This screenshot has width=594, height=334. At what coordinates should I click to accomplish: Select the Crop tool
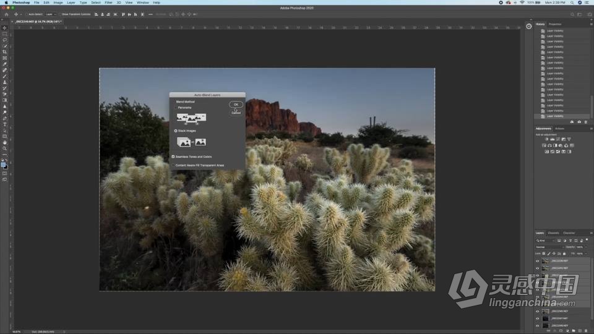(x=4, y=52)
